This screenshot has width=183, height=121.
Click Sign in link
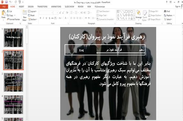(178, 7)
